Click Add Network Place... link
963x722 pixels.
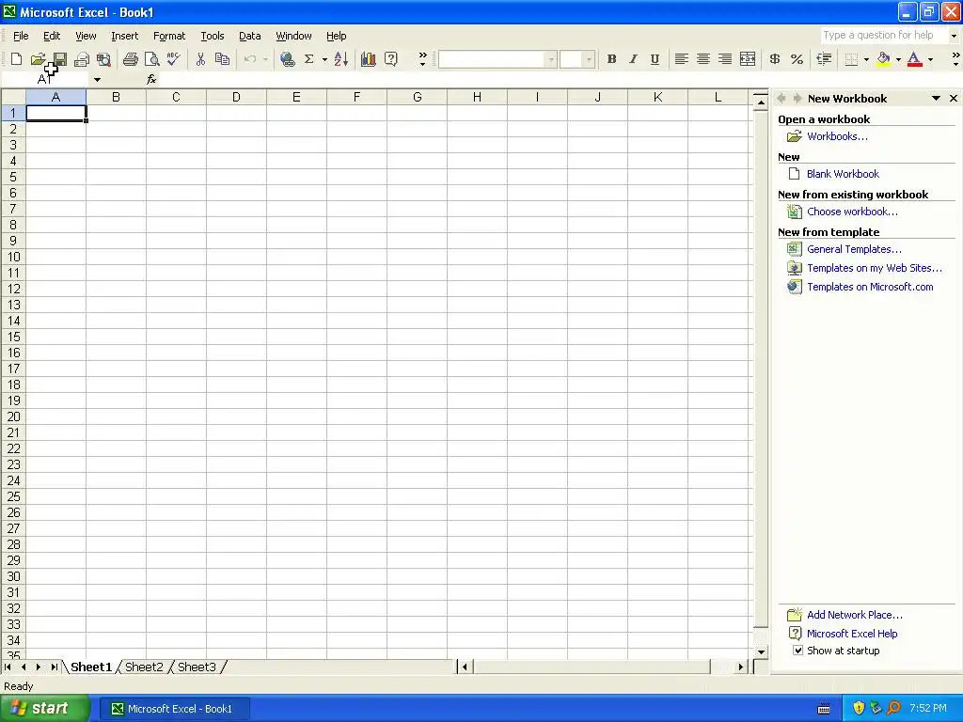click(855, 615)
